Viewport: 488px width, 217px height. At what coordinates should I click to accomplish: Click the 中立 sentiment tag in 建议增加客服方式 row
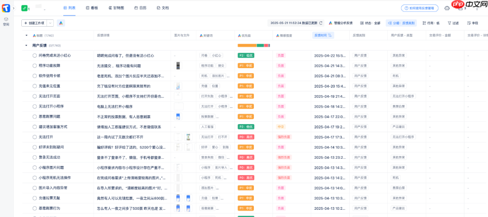point(281,127)
